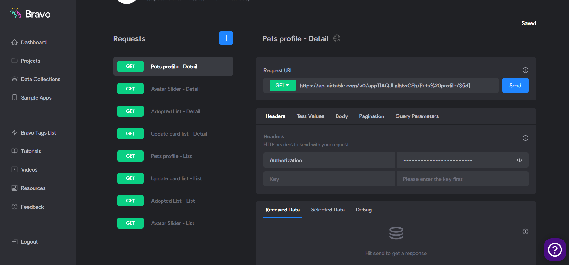Open help icon for Request URL

pos(525,70)
